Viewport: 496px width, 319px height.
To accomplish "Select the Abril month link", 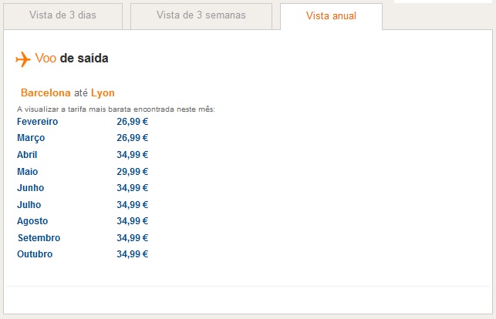I will pos(27,155).
